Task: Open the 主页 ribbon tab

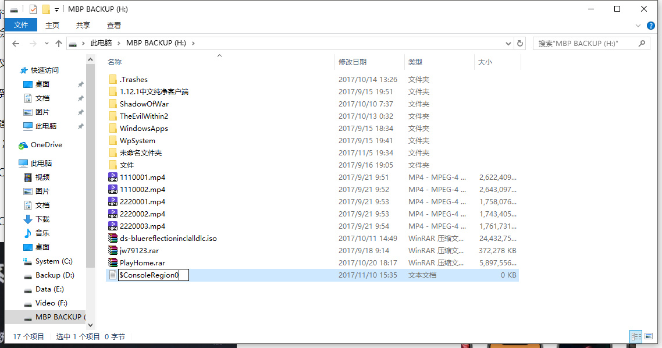Action: (52, 26)
